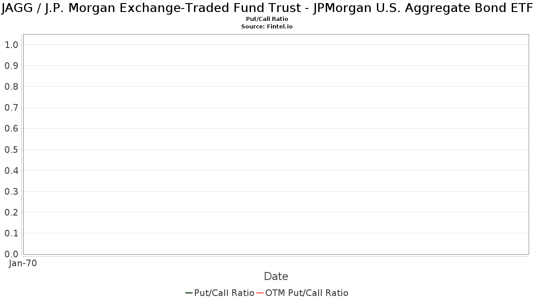Click the red OTM Put/Call Ratio swatch
Image resolution: width=534 pixels, height=300 pixels.
[260, 293]
